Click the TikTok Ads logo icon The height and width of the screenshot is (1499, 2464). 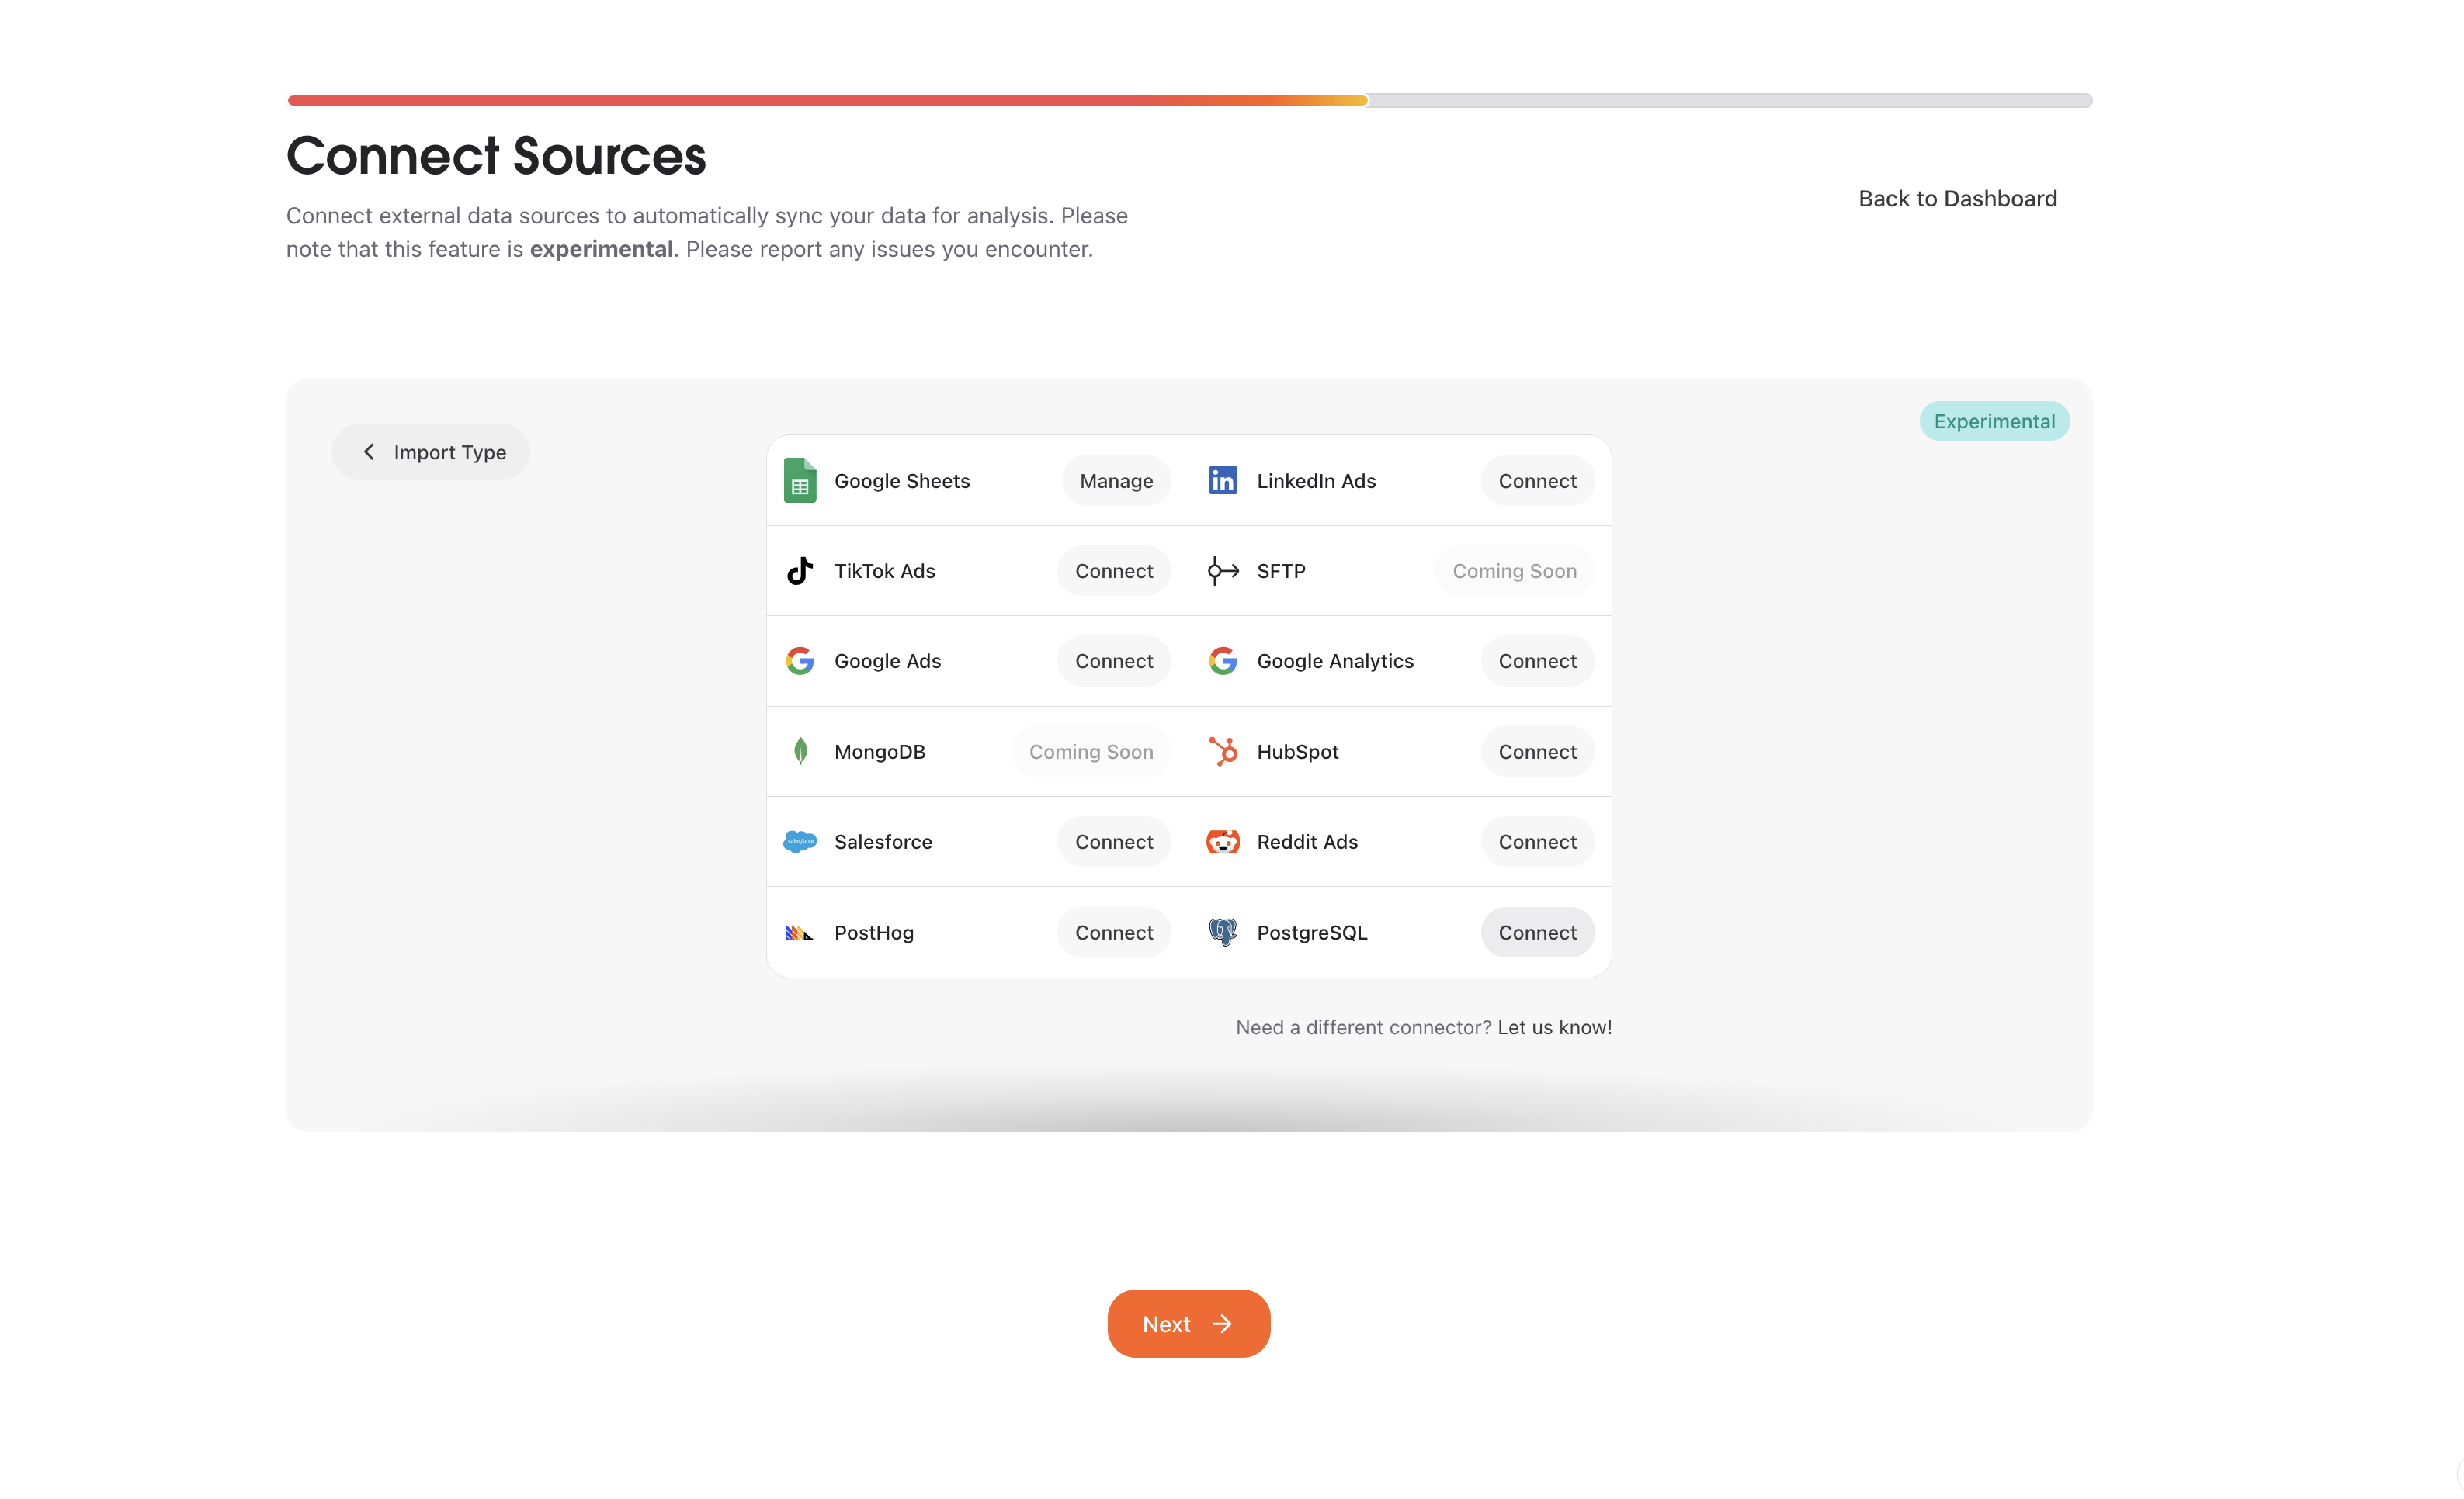click(x=799, y=570)
